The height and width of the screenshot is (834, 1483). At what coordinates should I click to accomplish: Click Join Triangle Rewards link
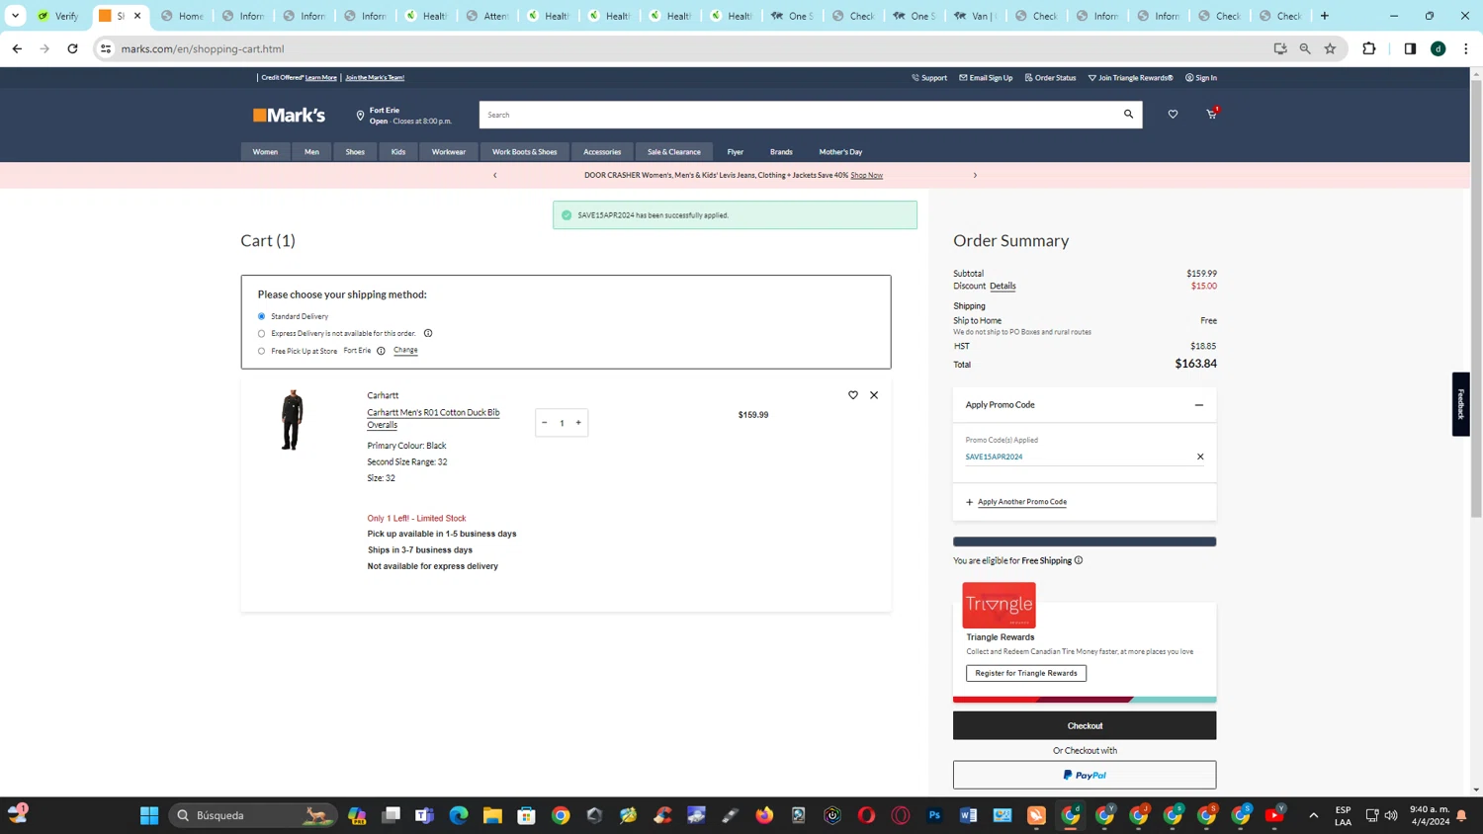[1130, 78]
